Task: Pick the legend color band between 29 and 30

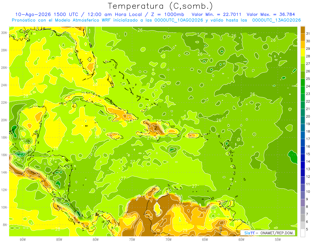Action: pos(303,45)
